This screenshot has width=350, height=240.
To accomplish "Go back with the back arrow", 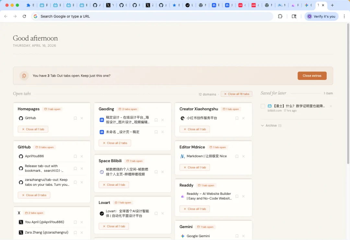I will coord(6,16).
